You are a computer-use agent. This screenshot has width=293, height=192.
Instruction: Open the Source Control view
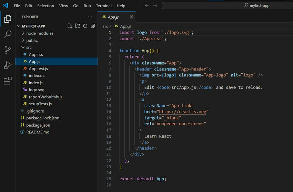[x=7, y=50]
